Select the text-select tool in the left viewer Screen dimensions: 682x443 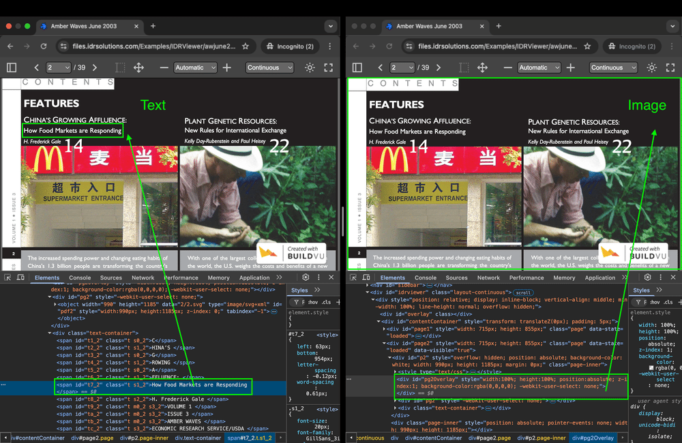coord(120,67)
